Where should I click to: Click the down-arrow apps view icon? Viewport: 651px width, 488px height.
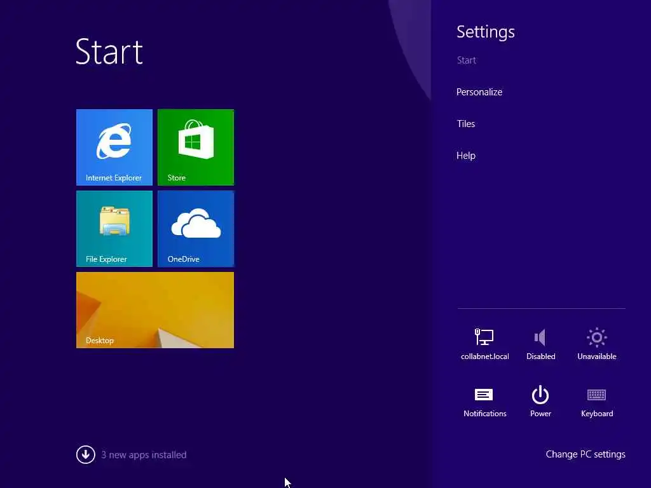(x=86, y=454)
